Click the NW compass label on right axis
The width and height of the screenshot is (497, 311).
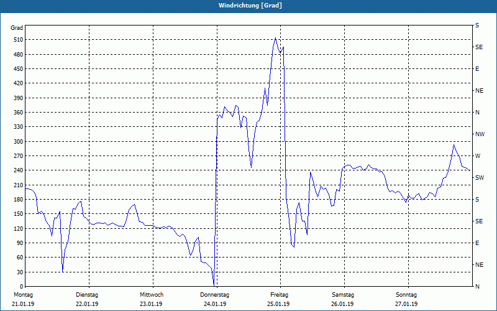[480, 134]
